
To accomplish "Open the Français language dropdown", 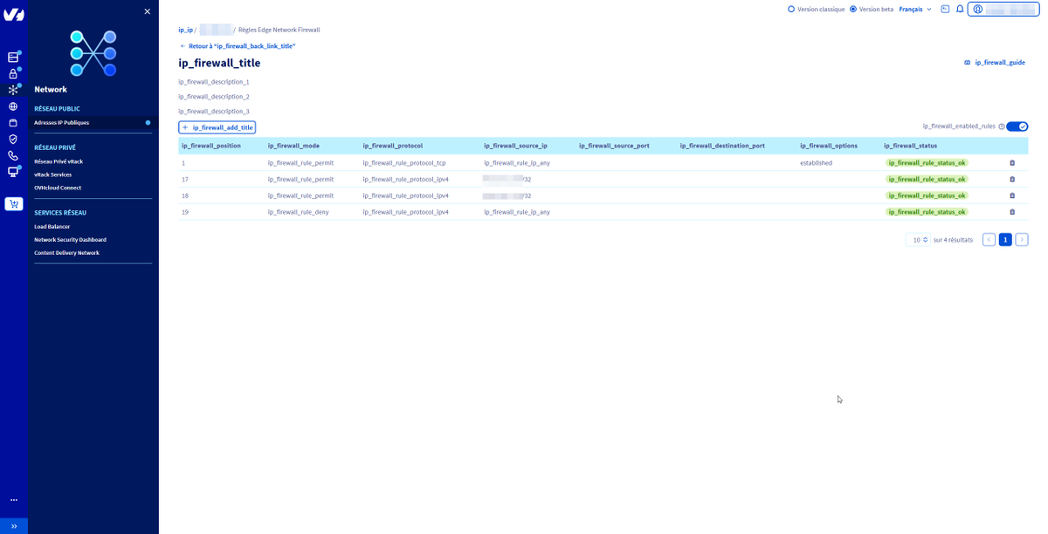I will click(x=915, y=10).
